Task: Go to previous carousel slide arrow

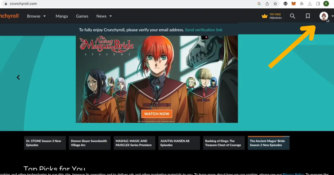Action: click(x=18, y=77)
